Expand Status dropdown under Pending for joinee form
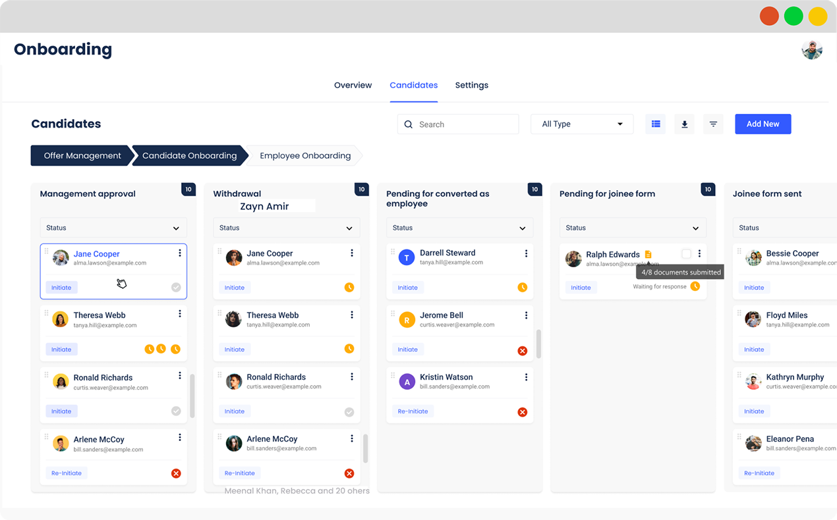Viewport: 837px width, 520px height. tap(633, 228)
